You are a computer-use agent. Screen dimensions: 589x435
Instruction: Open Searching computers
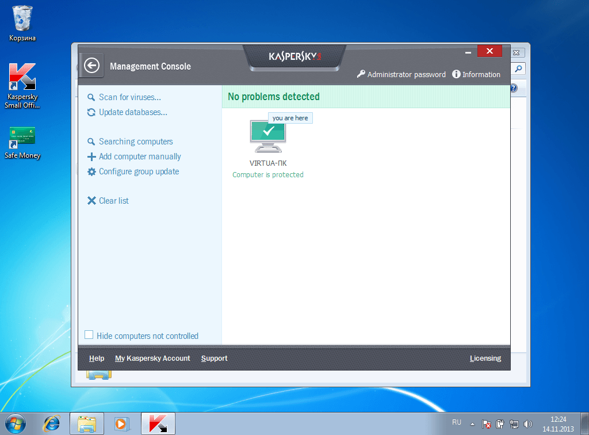pos(136,142)
